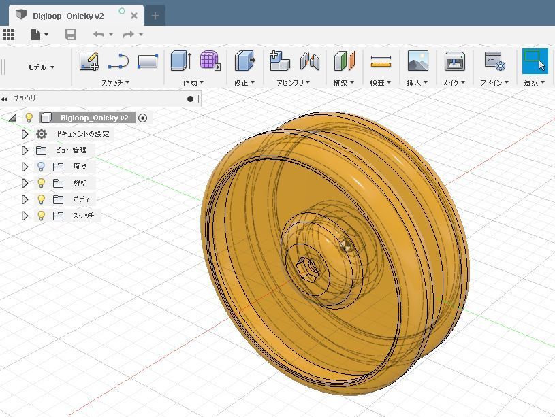The width and height of the screenshot is (555, 417).
Task: Expand the ビュー管理 tree node
Action: point(25,150)
